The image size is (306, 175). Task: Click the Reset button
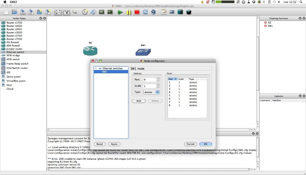tap(100, 144)
